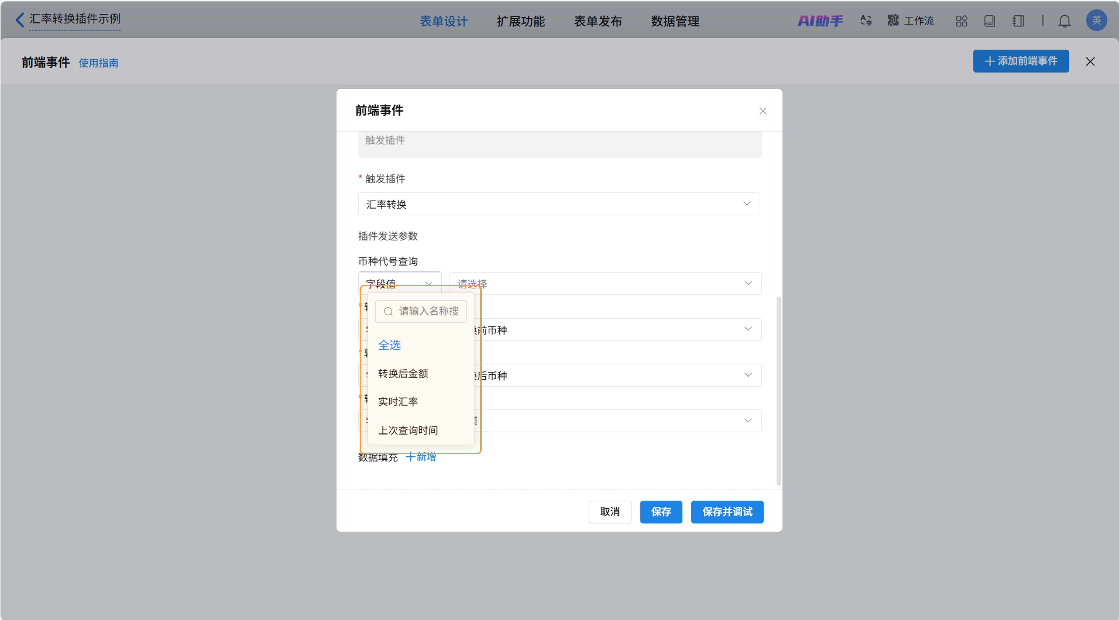Expand the 汇率转换 plugin dropdown
Viewport: 1119px width, 620px height.
[559, 204]
